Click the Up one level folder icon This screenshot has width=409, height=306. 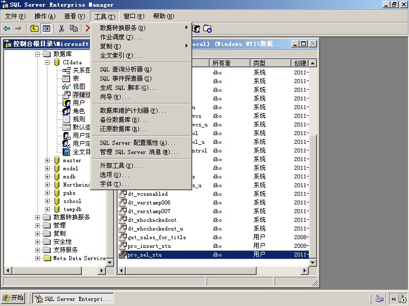click(34, 29)
